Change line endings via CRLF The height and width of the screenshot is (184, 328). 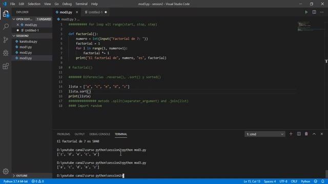[294, 181]
